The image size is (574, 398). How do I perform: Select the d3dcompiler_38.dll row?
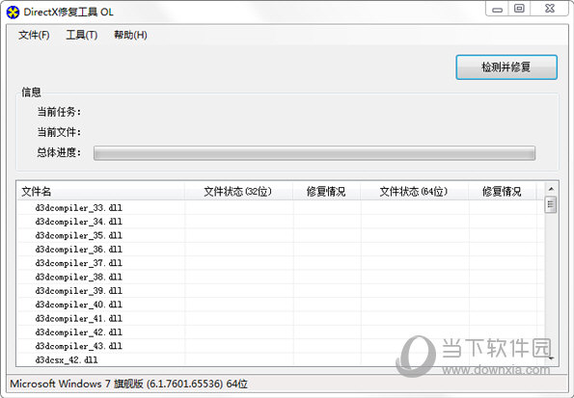pyautogui.click(x=281, y=277)
